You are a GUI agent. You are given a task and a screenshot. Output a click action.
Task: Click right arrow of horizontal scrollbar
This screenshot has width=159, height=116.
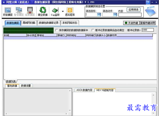(66, 114)
